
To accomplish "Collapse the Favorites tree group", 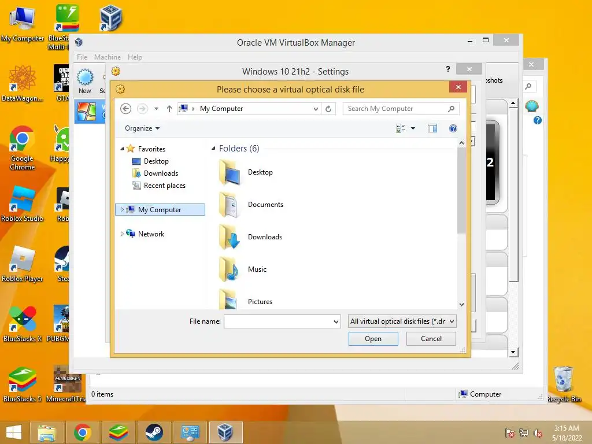I will pyautogui.click(x=122, y=149).
